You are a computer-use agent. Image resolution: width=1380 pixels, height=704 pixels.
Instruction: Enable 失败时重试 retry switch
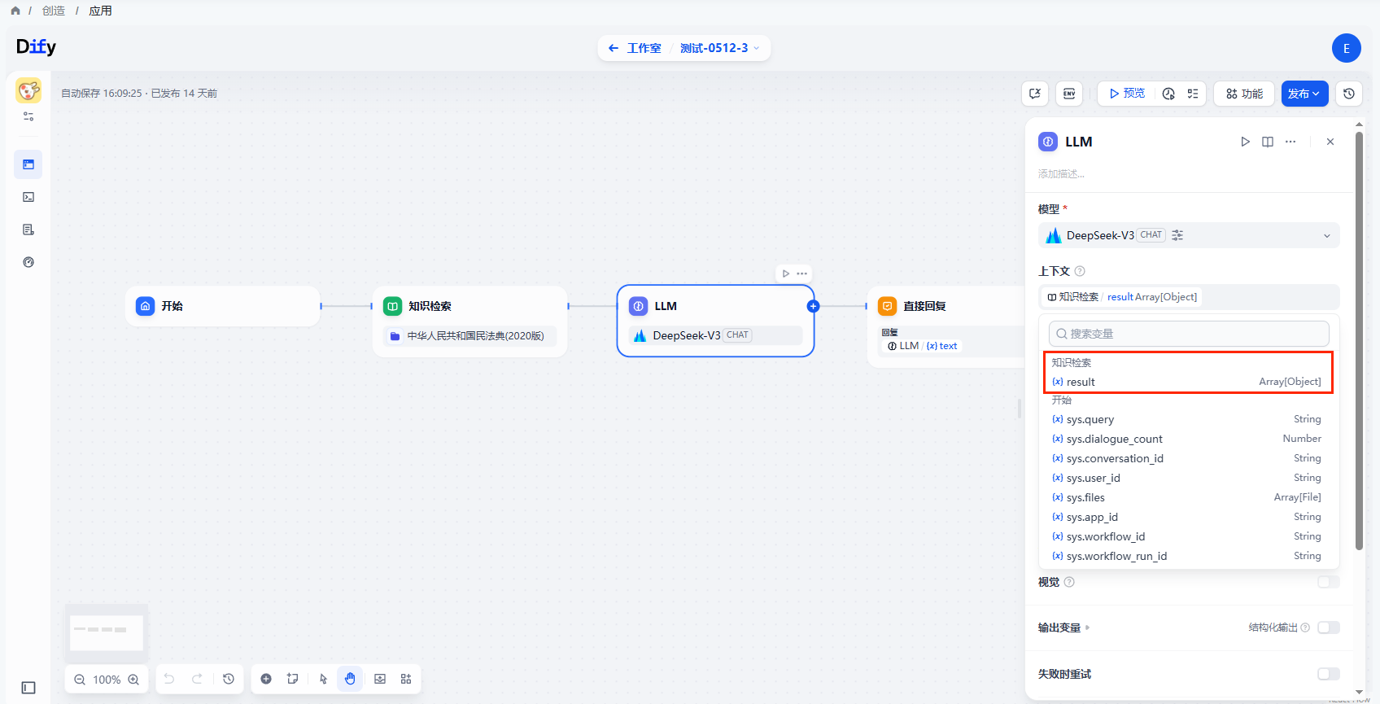pyautogui.click(x=1328, y=674)
